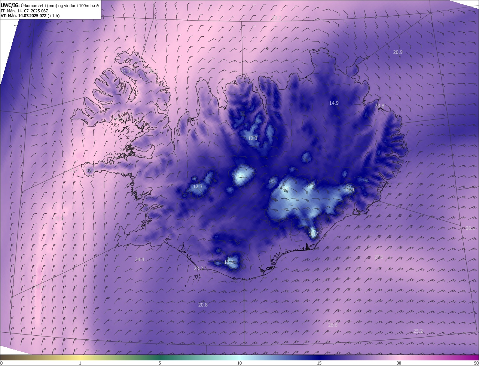Click the 20.8 value on the map
This screenshot has width=479, height=366.
point(203,305)
